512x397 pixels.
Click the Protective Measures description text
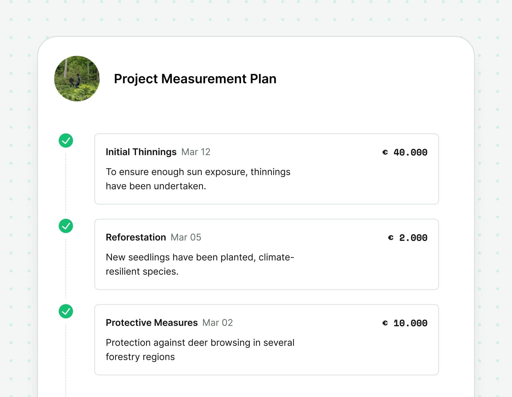200,349
